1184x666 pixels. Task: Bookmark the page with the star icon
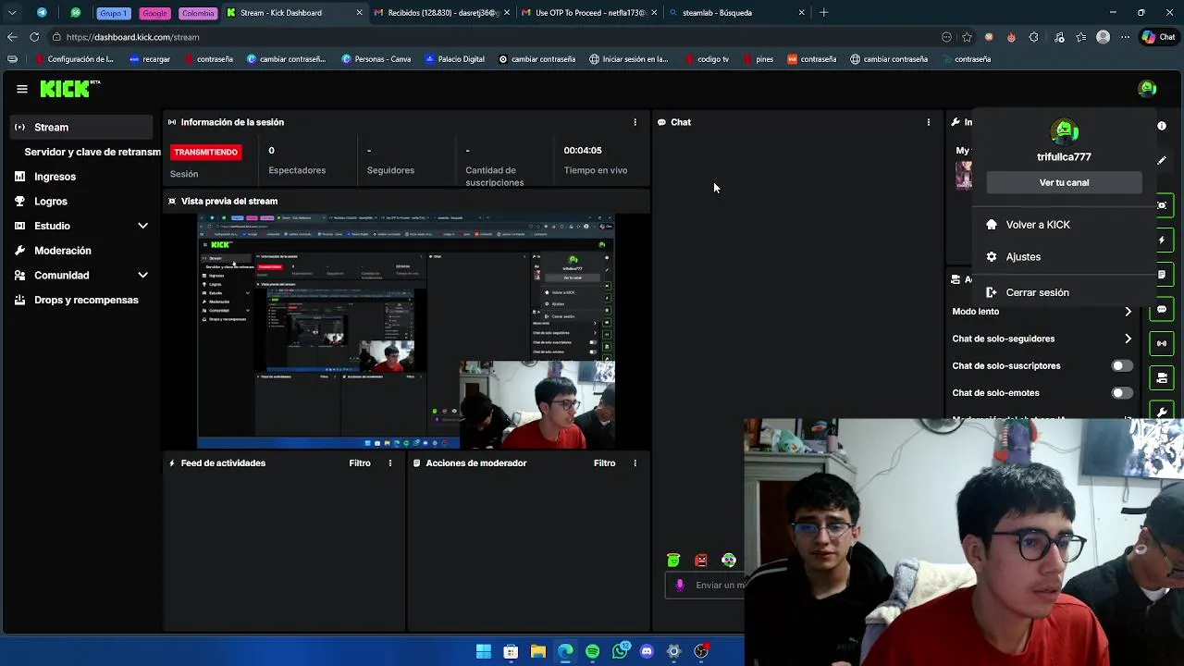(x=967, y=37)
